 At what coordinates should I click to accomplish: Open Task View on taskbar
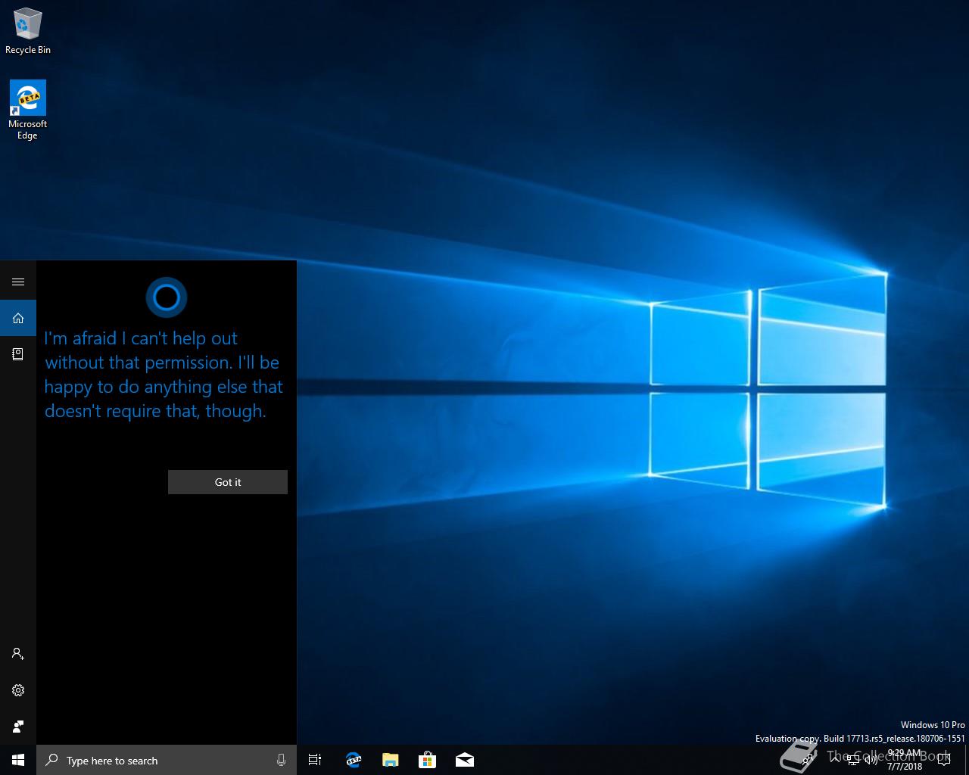click(x=315, y=760)
